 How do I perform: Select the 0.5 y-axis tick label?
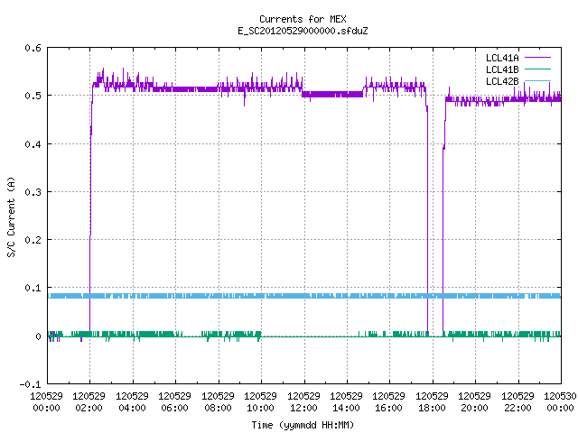pyautogui.click(x=33, y=96)
